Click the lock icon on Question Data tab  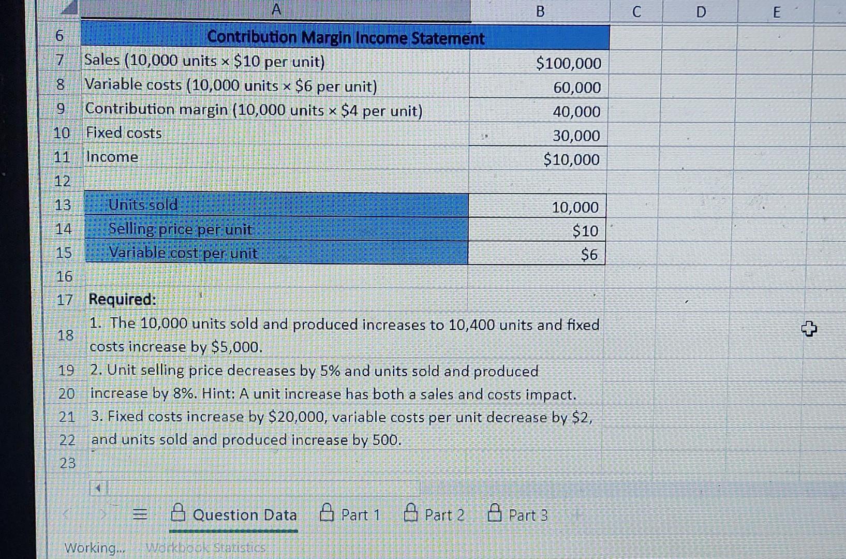tap(178, 513)
